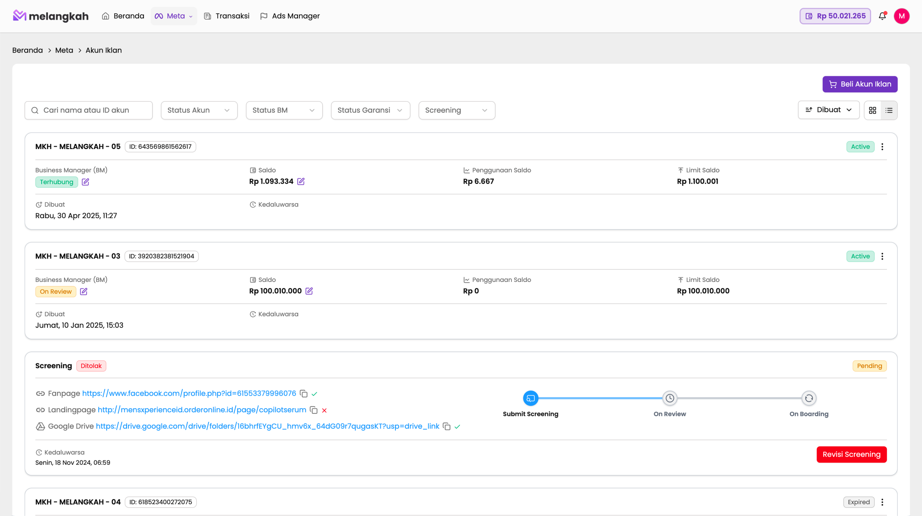Open notifications via the bell icon
The width and height of the screenshot is (922, 516).
(x=882, y=16)
